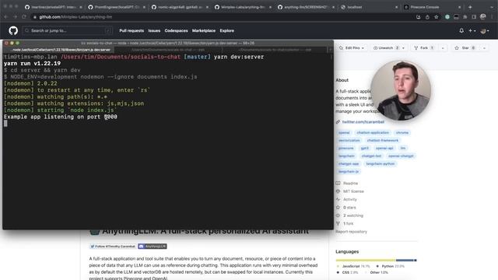The height and width of the screenshot is (280, 498).
Task: Click the Languages percentage bar
Action: 376,261
